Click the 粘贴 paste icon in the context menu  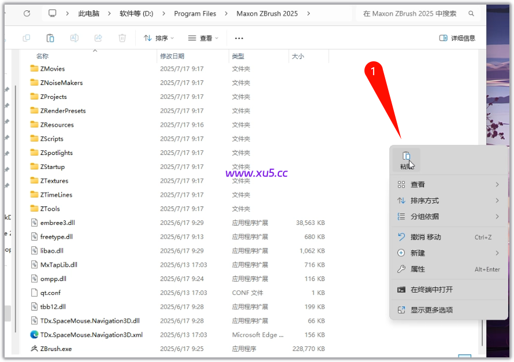407,157
